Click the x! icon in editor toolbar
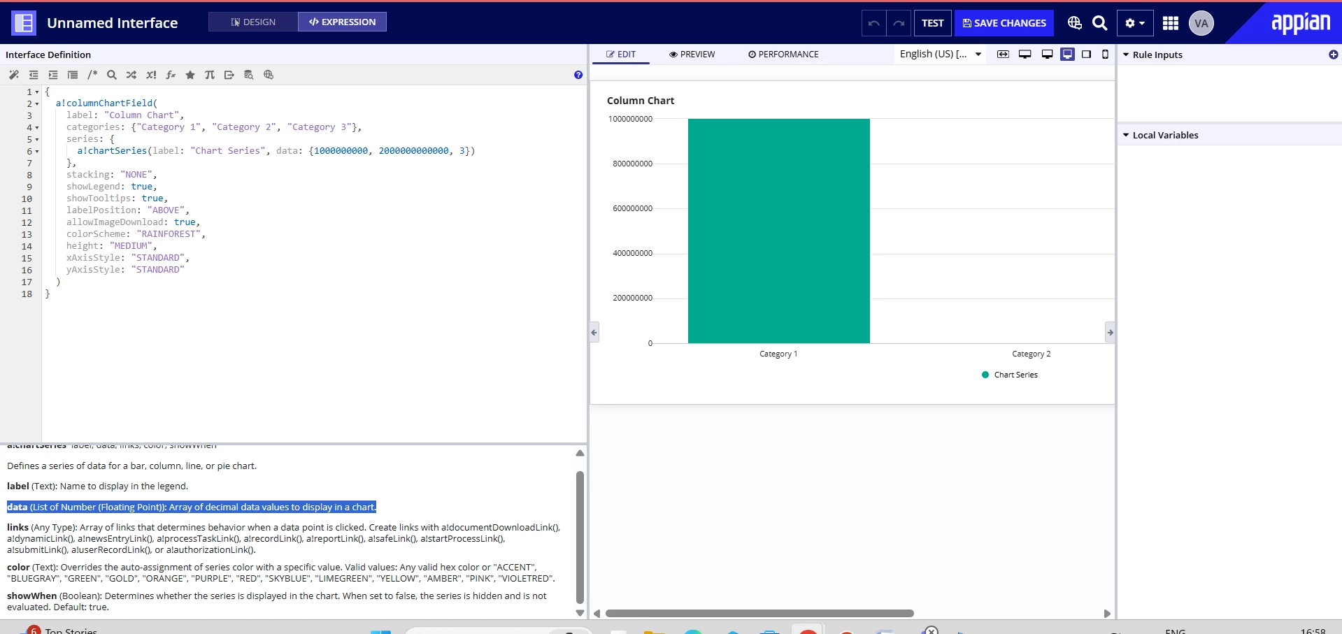This screenshot has width=1342, height=634. 151,75
